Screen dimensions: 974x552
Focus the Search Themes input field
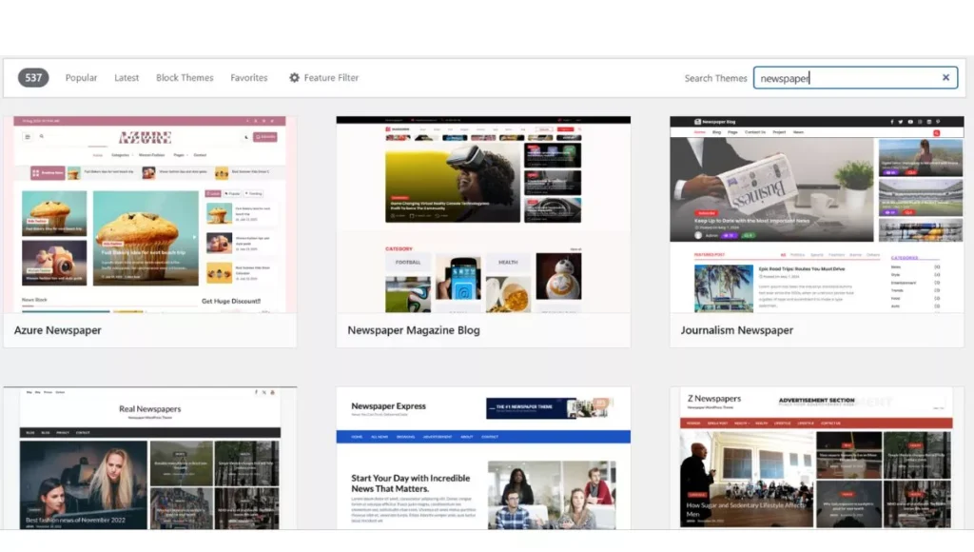847,78
